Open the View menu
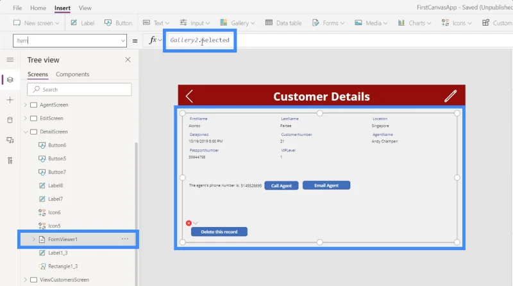 85,8
